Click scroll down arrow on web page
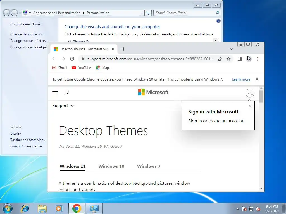This screenshot has height=214, width=286. (x=261, y=189)
